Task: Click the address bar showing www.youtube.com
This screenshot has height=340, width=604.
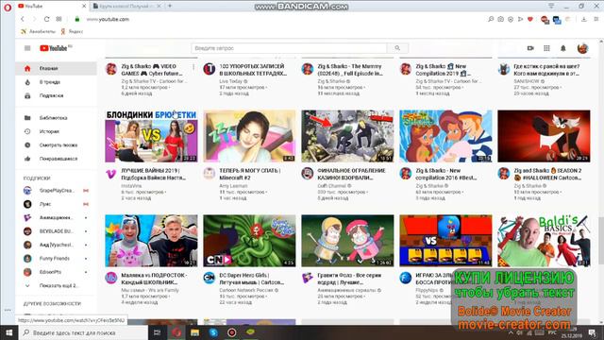Action: click(108, 19)
